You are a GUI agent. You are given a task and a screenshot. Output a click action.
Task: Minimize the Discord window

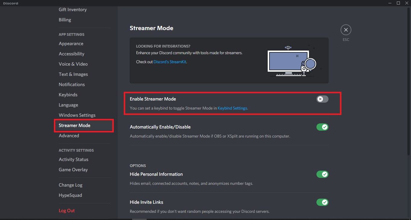coord(390,3)
